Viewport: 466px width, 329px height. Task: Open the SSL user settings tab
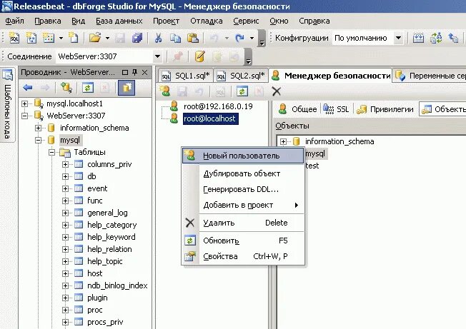point(336,109)
